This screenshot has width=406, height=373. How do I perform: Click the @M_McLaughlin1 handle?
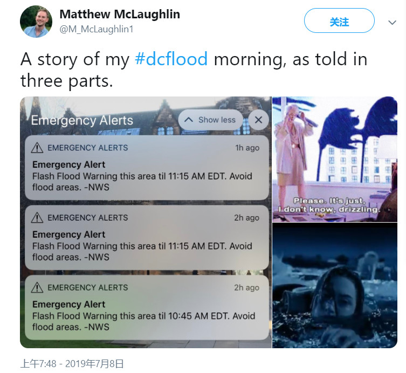click(97, 29)
